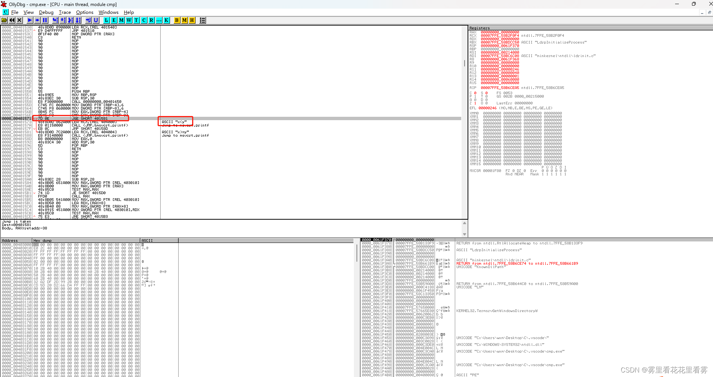
Task: Select the RSP register value 0061F370
Action: (x=500, y=46)
